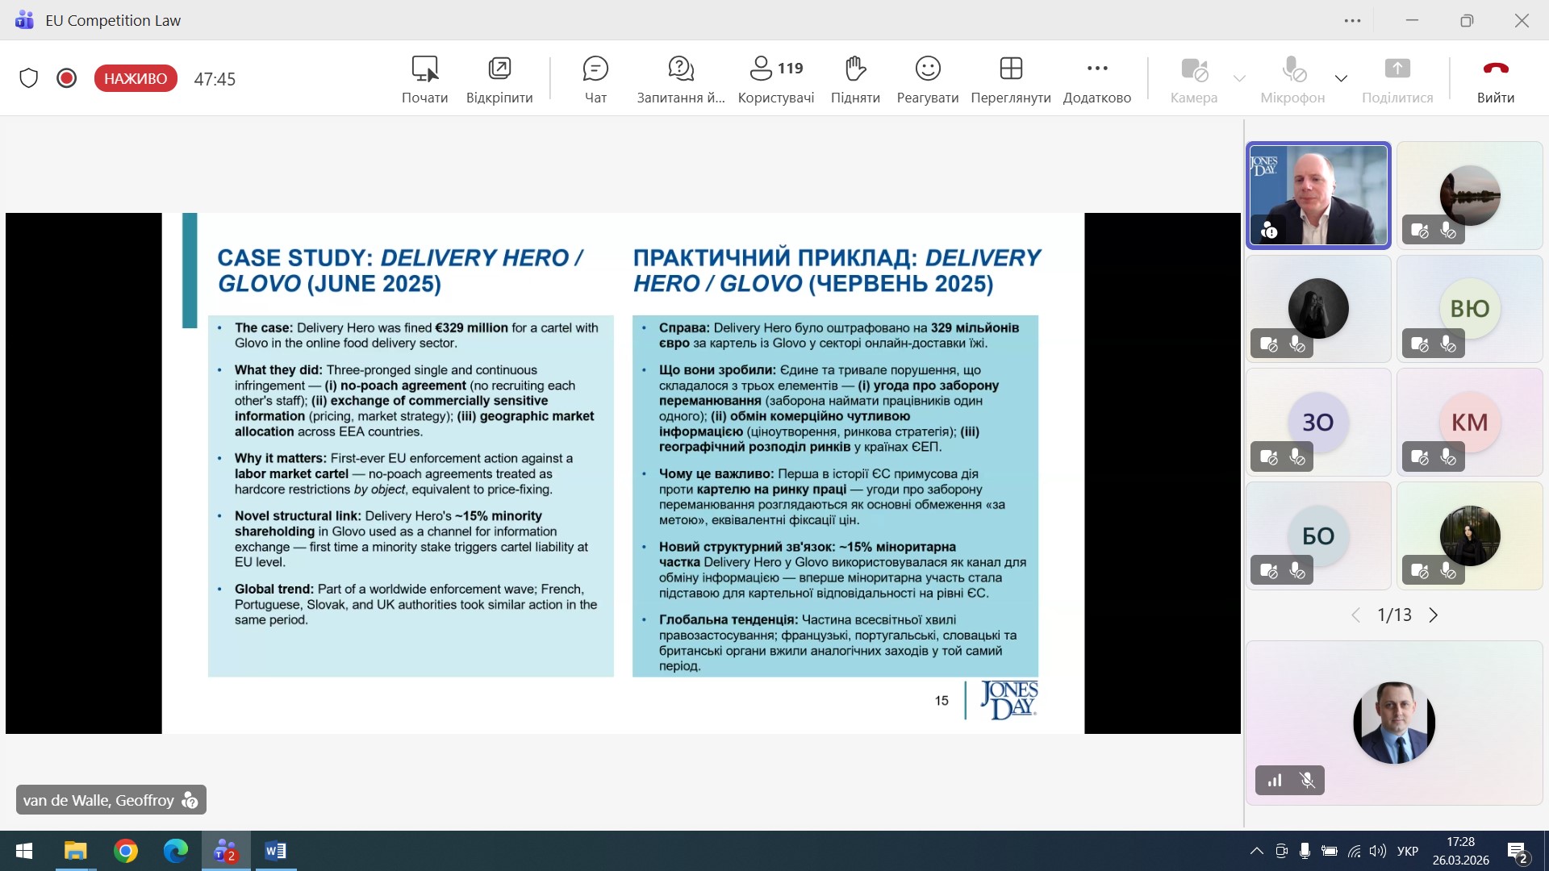Open the Користувачі participants list
Image resolution: width=1549 pixels, height=871 pixels.
(775, 78)
